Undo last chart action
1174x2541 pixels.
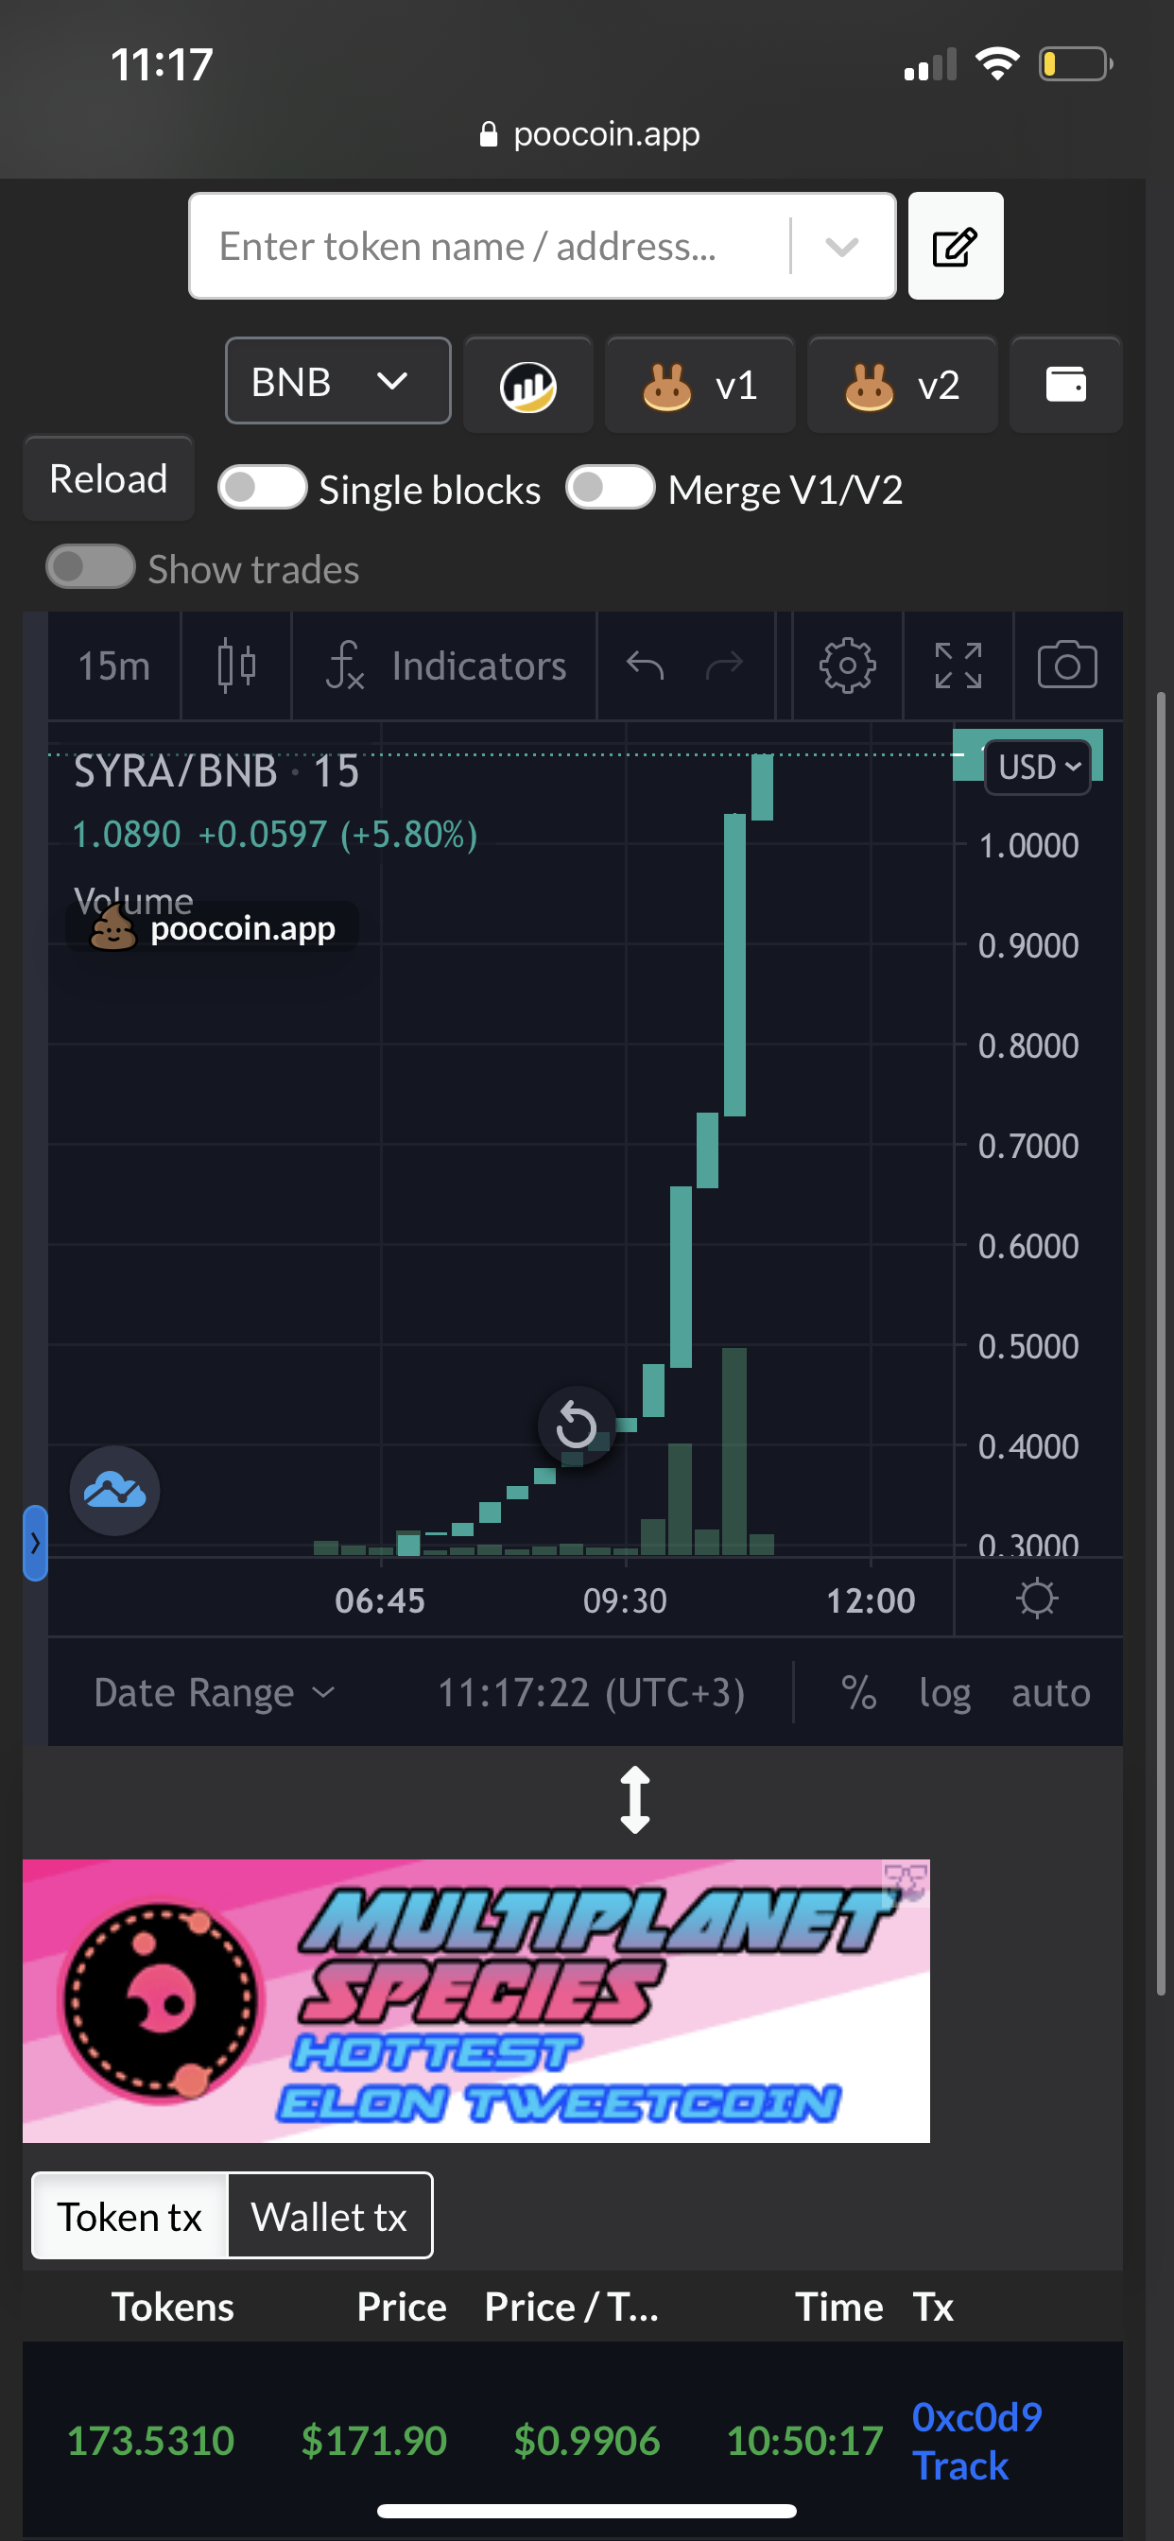[x=646, y=665]
